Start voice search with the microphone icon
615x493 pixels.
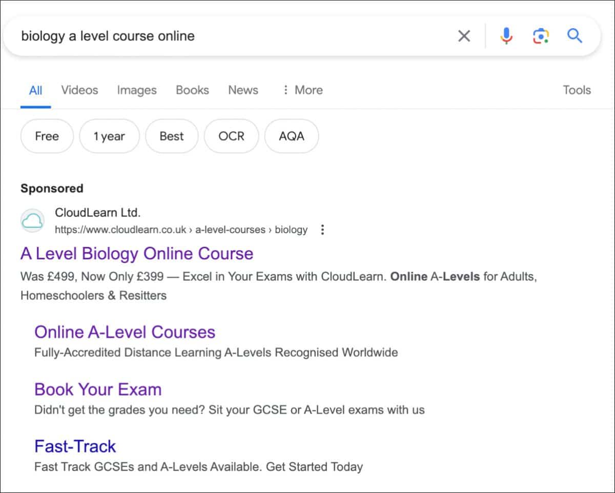pos(506,36)
